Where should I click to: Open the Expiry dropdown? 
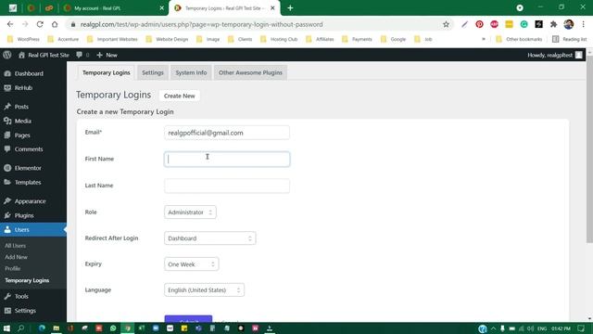[x=192, y=264]
